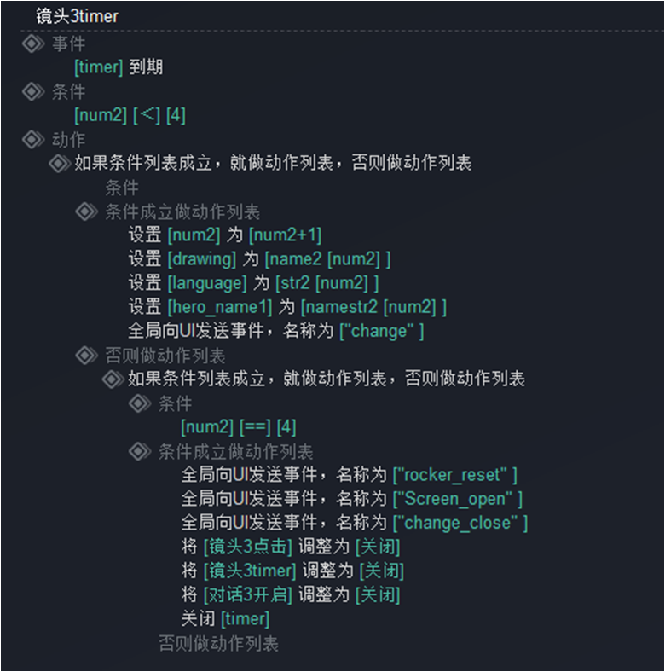
Task: Click diamond icon next to 条件成立做动作列表 under first if
Action: [x=86, y=211]
